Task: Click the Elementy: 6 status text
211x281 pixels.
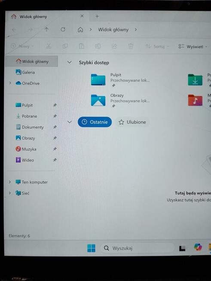Action: [x=19, y=236]
